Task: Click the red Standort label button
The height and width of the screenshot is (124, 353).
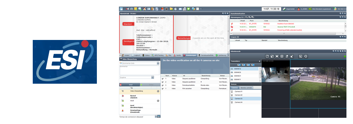Action: [x=128, y=24]
